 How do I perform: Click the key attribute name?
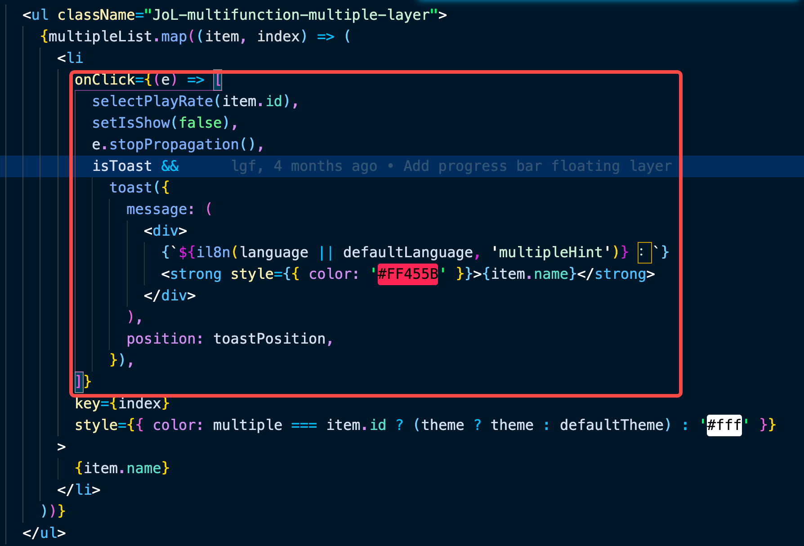(x=88, y=403)
